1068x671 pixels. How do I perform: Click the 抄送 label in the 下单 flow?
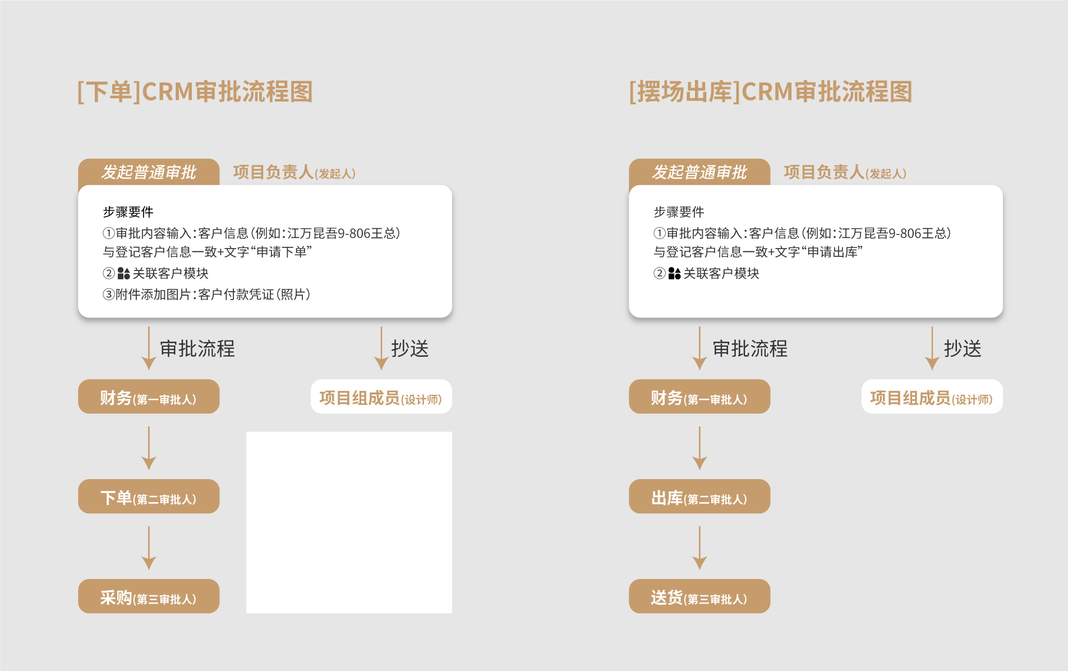(410, 348)
